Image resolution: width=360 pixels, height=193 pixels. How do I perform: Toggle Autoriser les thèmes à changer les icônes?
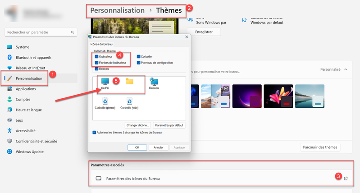click(94, 132)
